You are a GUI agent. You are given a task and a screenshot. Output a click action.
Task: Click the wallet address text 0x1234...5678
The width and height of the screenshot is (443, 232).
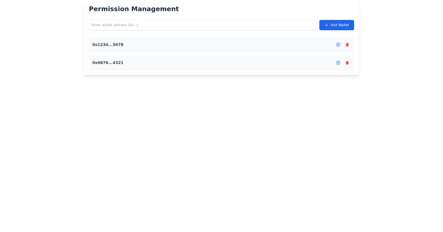[108, 45]
